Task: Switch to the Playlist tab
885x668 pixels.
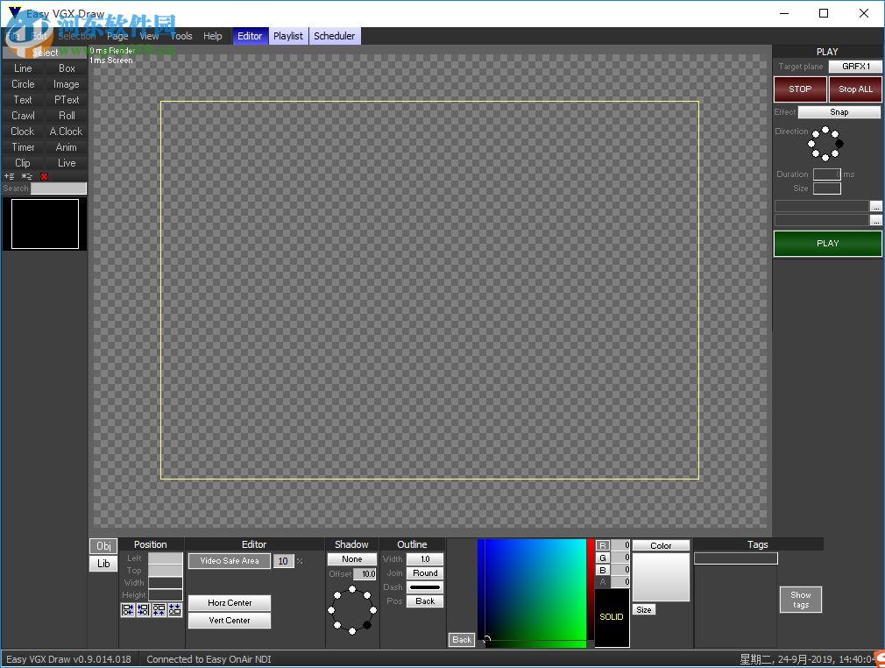Action: (288, 36)
